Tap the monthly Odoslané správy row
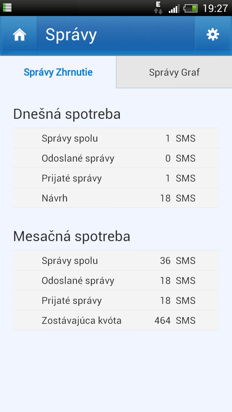Image resolution: width=232 pixels, height=412 pixels. [x=116, y=281]
